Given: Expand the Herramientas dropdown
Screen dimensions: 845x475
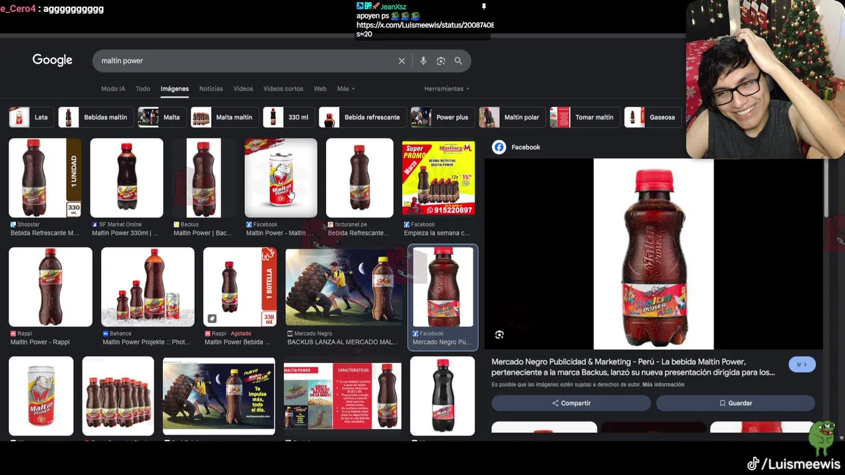Looking at the screenshot, I should tap(447, 88).
